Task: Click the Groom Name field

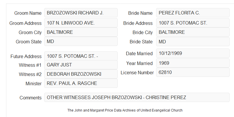Action: [81, 13]
